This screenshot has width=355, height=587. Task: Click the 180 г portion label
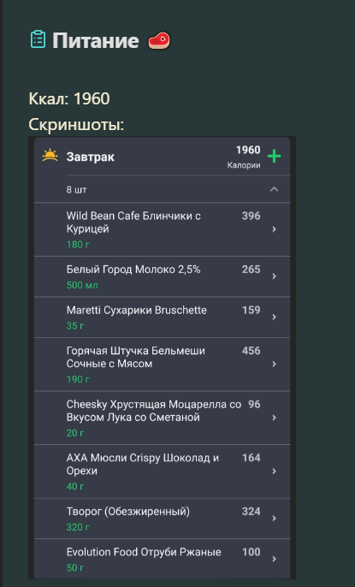(78, 245)
